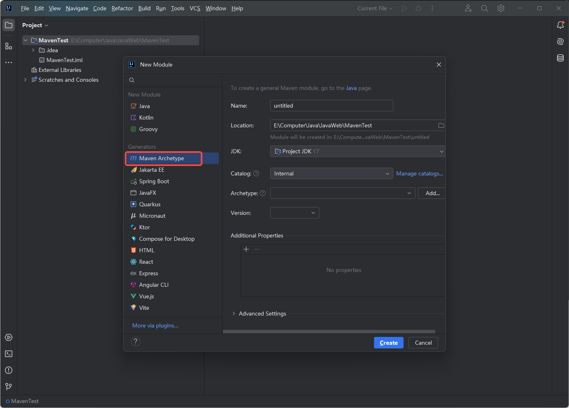Image resolution: width=569 pixels, height=408 pixels.
Task: Open the VCS menu
Action: (195, 8)
